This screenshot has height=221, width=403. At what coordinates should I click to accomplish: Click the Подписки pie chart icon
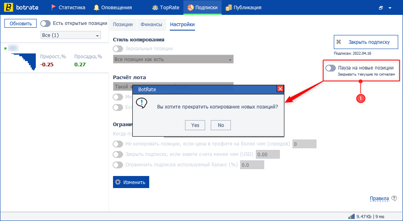[190, 8]
